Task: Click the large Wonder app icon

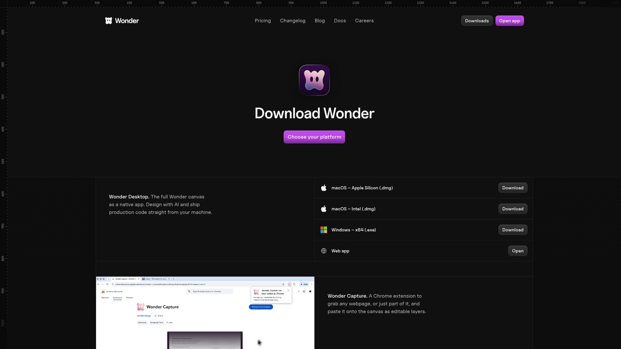Action: coord(314,80)
